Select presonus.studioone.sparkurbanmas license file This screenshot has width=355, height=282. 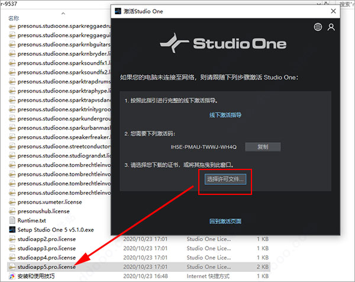64,128
